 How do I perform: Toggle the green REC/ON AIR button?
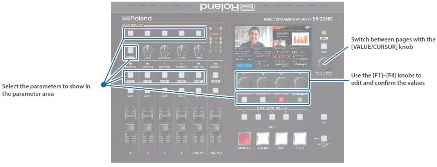300,99
